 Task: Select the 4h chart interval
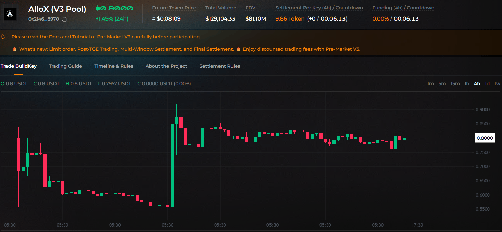click(x=477, y=83)
